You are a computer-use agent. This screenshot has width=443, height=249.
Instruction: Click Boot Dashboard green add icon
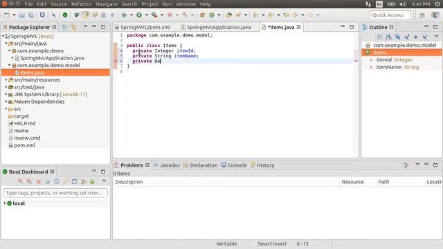[92, 181]
